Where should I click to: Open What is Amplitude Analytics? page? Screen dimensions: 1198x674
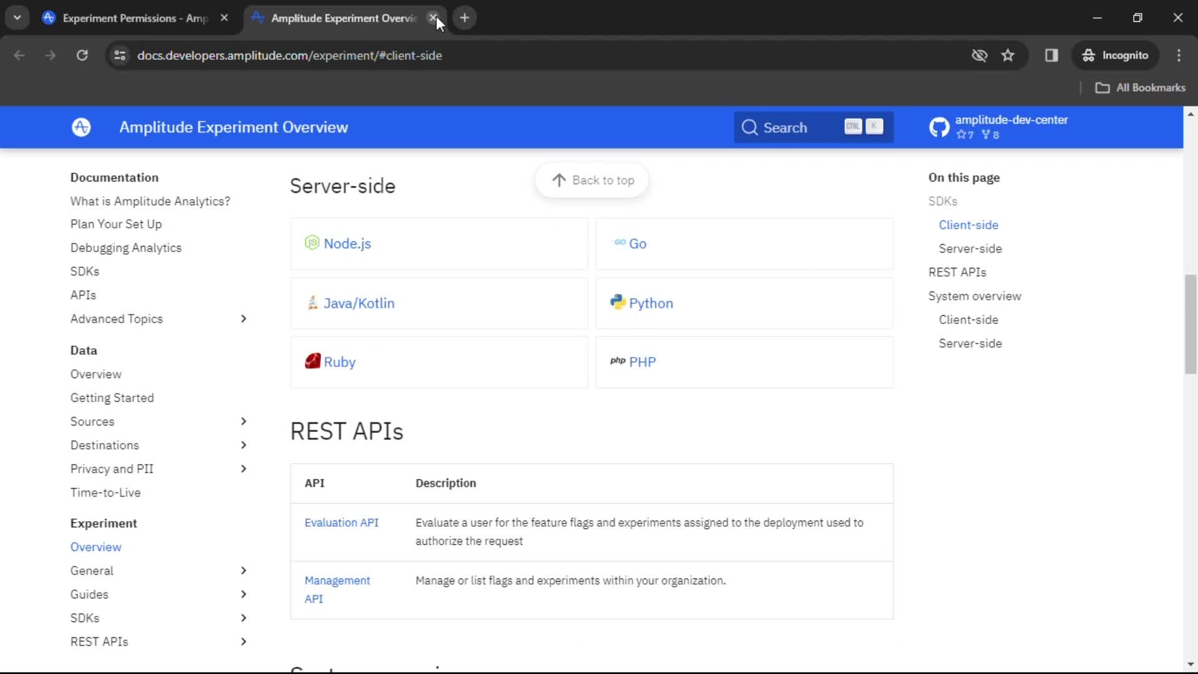tap(150, 201)
